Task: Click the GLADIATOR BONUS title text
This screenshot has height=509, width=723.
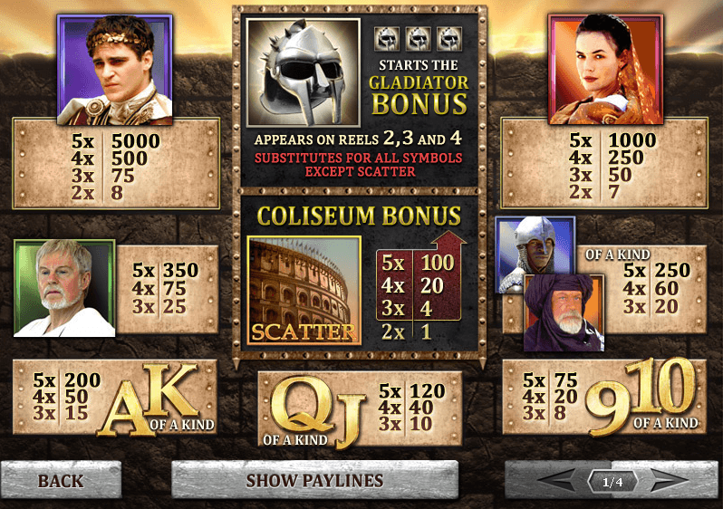Action: pos(419,94)
